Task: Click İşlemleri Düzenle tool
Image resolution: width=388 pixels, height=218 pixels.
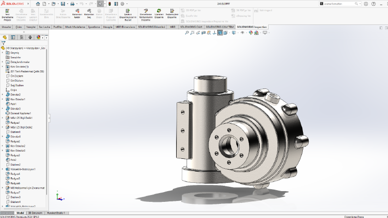Action: [159, 14]
